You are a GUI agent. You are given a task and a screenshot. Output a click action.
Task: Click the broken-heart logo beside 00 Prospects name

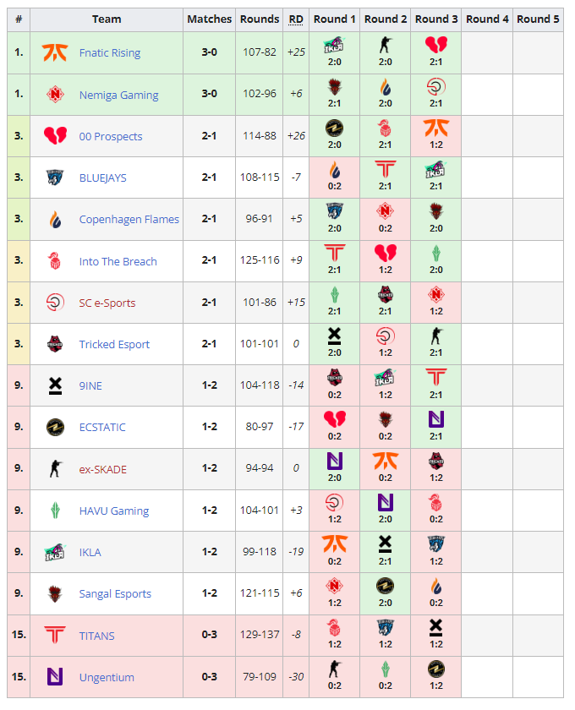55,136
